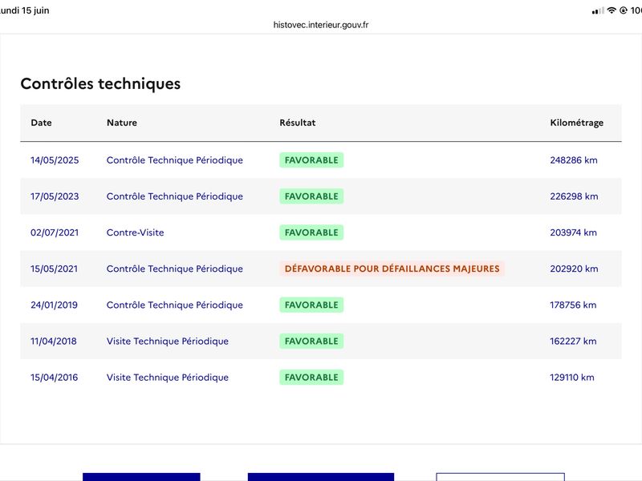Click the Contrôles techniques heading
The image size is (642, 481).
[x=100, y=83]
